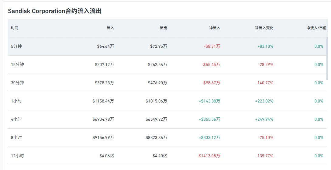Viewport: 331px width, 170px height.
Task: Click the 净流入/市值 column header
Action: coord(316,28)
